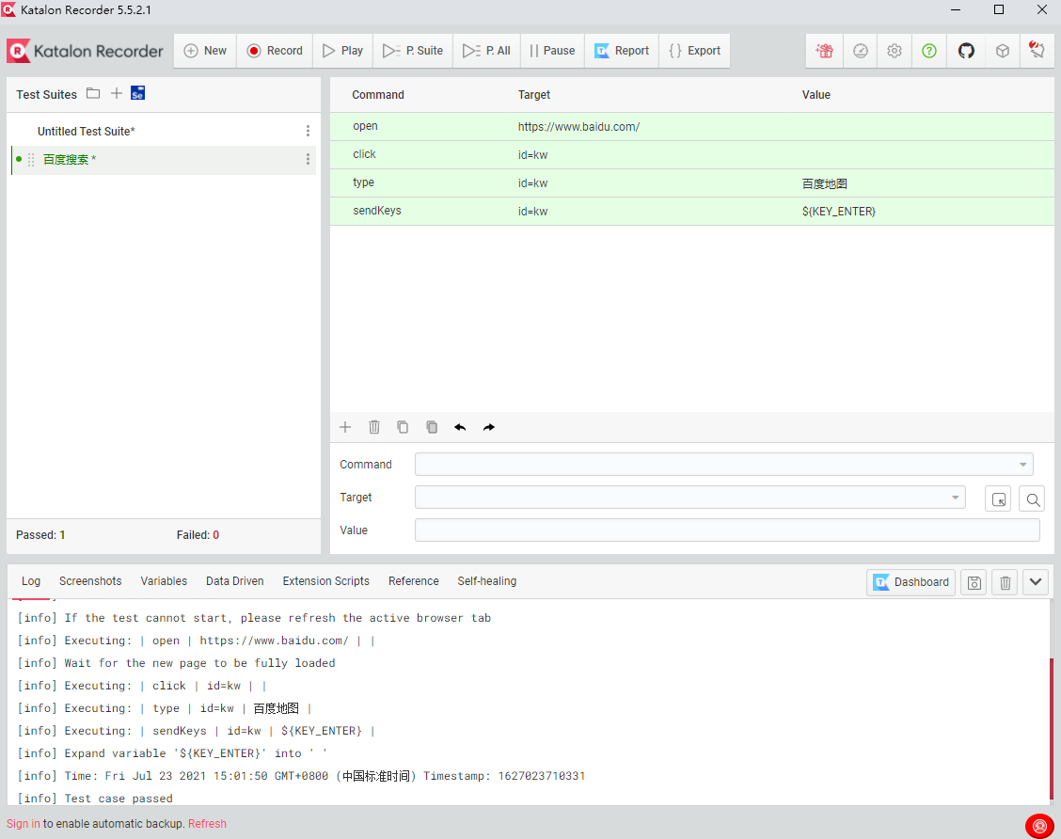Select the Untitled Test Suite entry
Screen dimensions: 1061x839
(86, 132)
